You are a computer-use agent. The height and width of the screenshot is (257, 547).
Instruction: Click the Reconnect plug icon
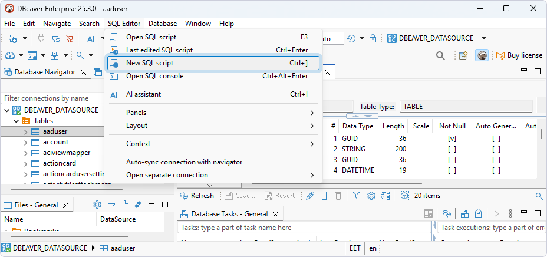coord(56,38)
